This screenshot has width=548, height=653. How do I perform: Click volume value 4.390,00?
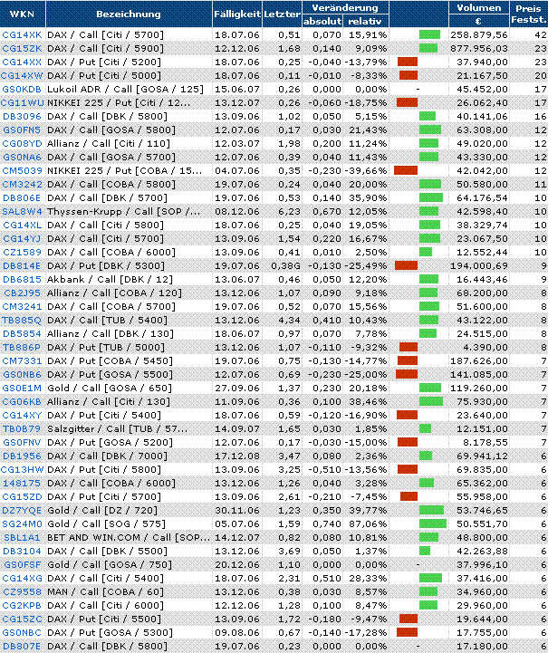click(x=486, y=347)
